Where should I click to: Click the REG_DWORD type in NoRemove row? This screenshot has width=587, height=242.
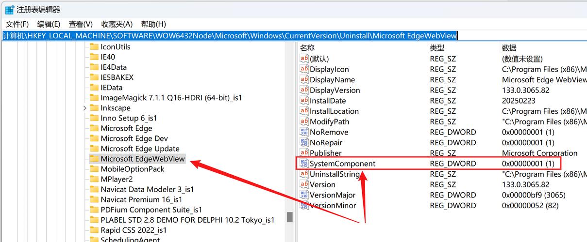pyautogui.click(x=453, y=132)
